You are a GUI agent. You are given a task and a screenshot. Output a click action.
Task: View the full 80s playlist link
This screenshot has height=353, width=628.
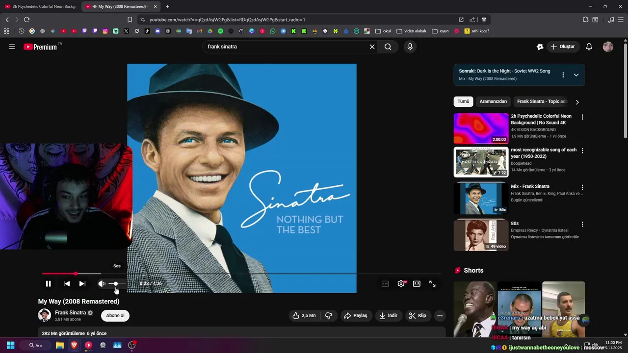pyautogui.click(x=545, y=237)
